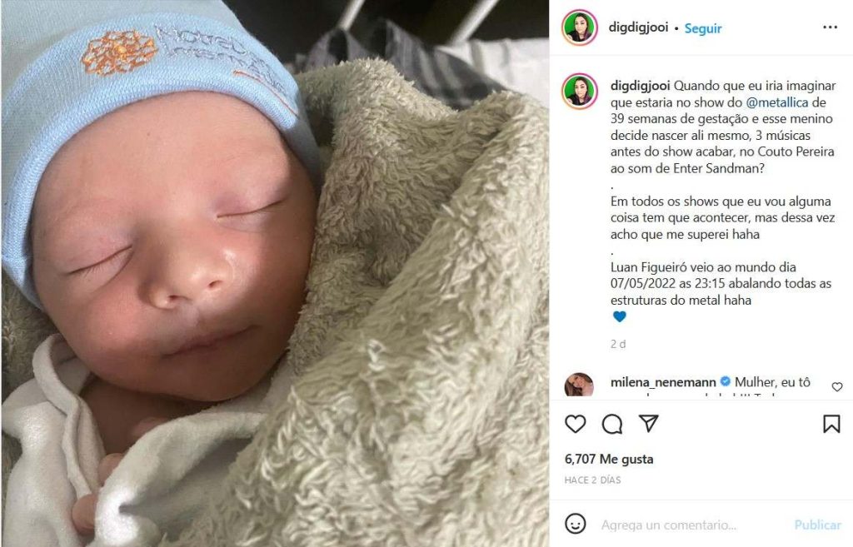Image resolution: width=853 pixels, height=547 pixels.
Task: Open the three-dot more options menu
Action: click(x=830, y=27)
